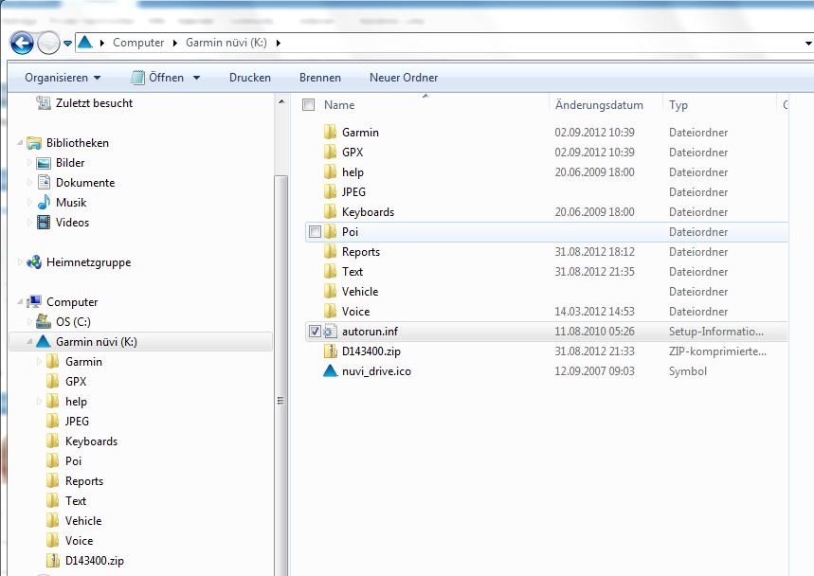Image resolution: width=814 pixels, height=576 pixels.
Task: Select the Computer icon in navigation pane
Action: pyautogui.click(x=34, y=302)
